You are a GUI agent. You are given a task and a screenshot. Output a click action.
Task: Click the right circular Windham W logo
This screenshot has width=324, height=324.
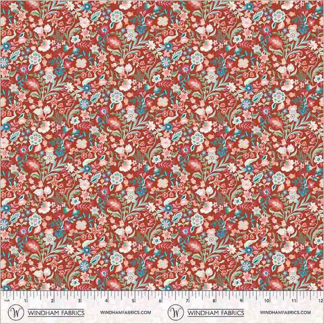(x=175, y=313)
